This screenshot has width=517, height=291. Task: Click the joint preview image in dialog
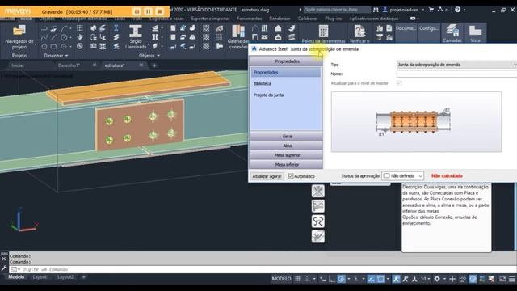coord(416,122)
